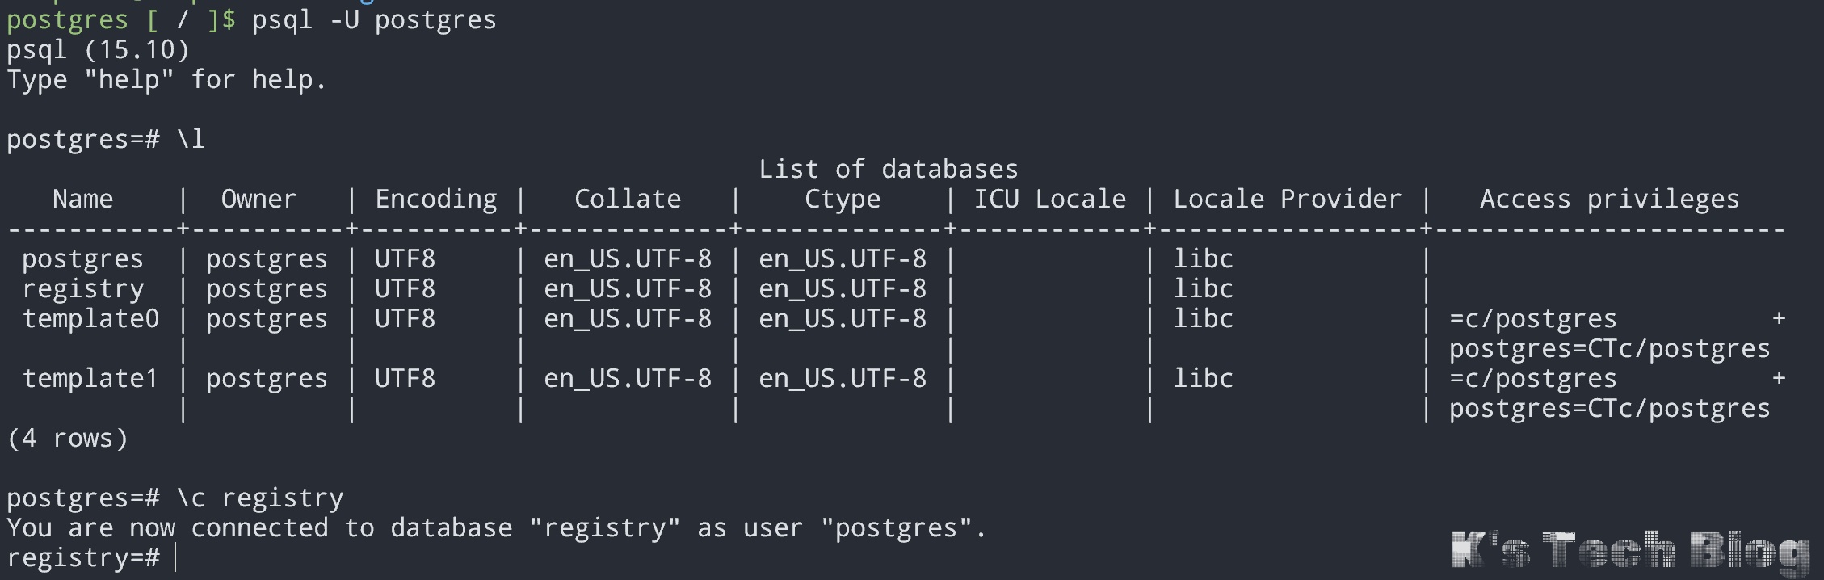Select the Owner column header
1824x580 pixels.
pyautogui.click(x=258, y=200)
